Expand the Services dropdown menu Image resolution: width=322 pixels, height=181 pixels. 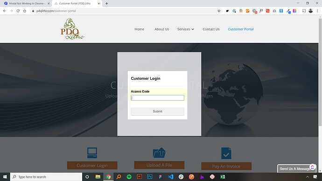[x=185, y=29]
